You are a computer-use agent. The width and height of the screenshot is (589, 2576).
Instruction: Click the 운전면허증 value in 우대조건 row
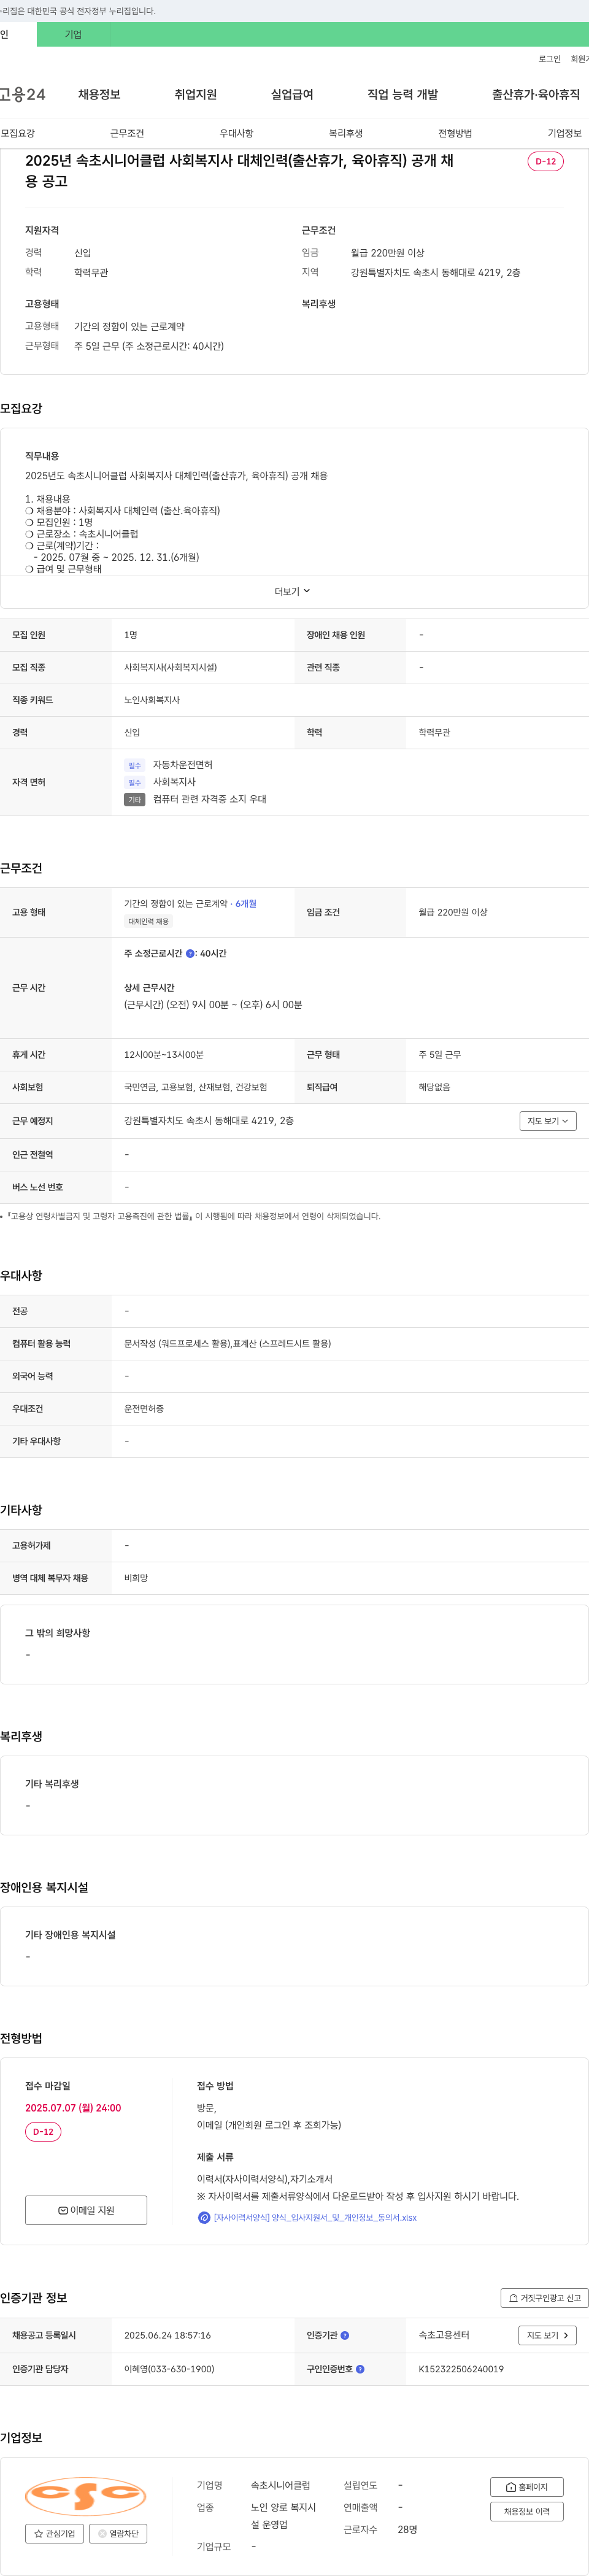144,1408
